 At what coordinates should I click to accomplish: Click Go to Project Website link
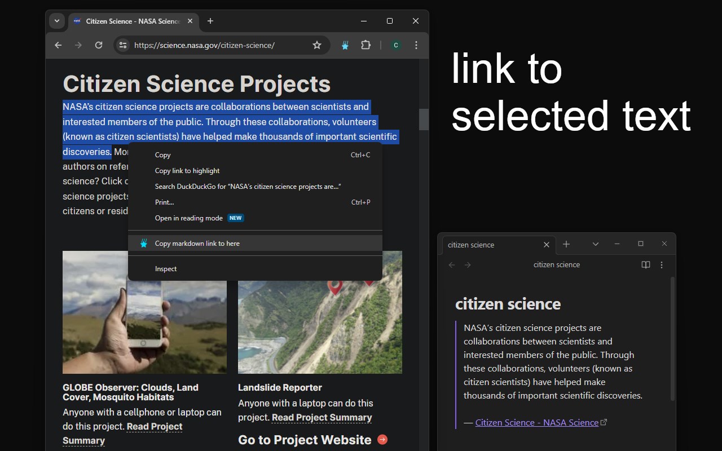click(305, 440)
